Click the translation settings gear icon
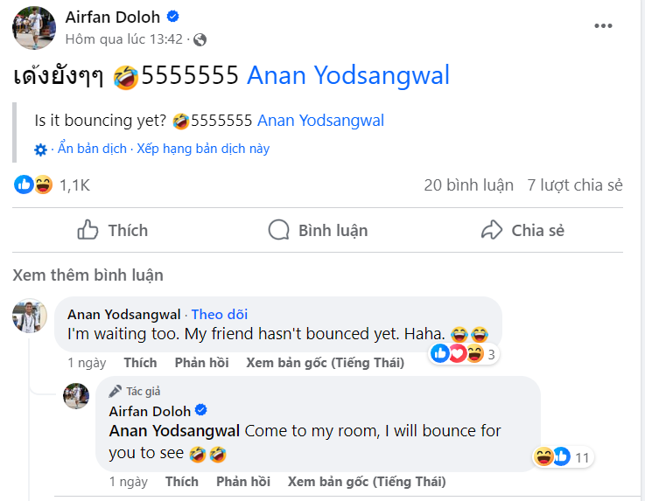This screenshot has width=645, height=501. click(x=40, y=150)
